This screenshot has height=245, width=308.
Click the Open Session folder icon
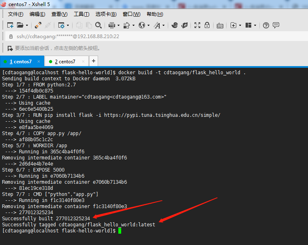(x=20, y=26)
